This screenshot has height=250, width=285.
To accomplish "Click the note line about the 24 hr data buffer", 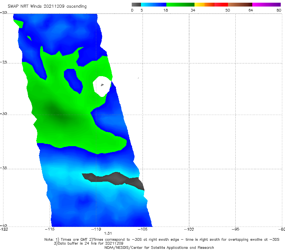I will point(89,243).
